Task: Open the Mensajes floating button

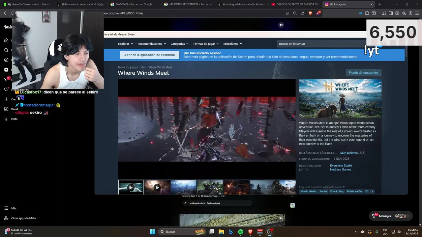Action: 391,216
